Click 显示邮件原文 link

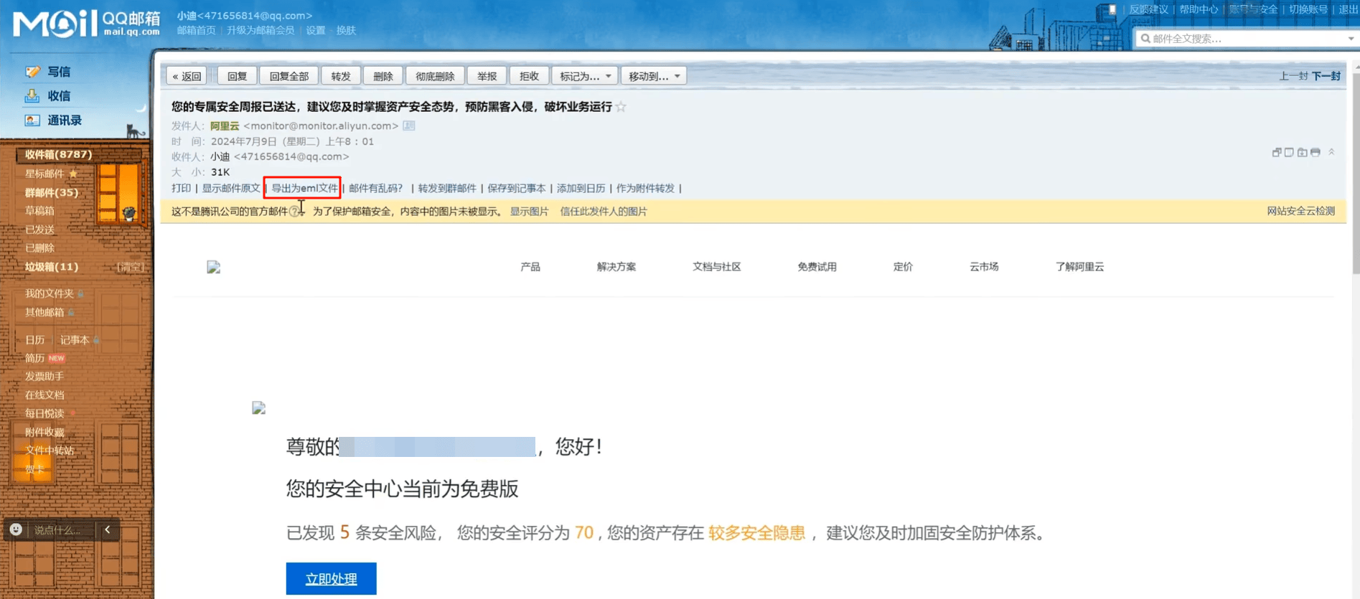point(230,189)
